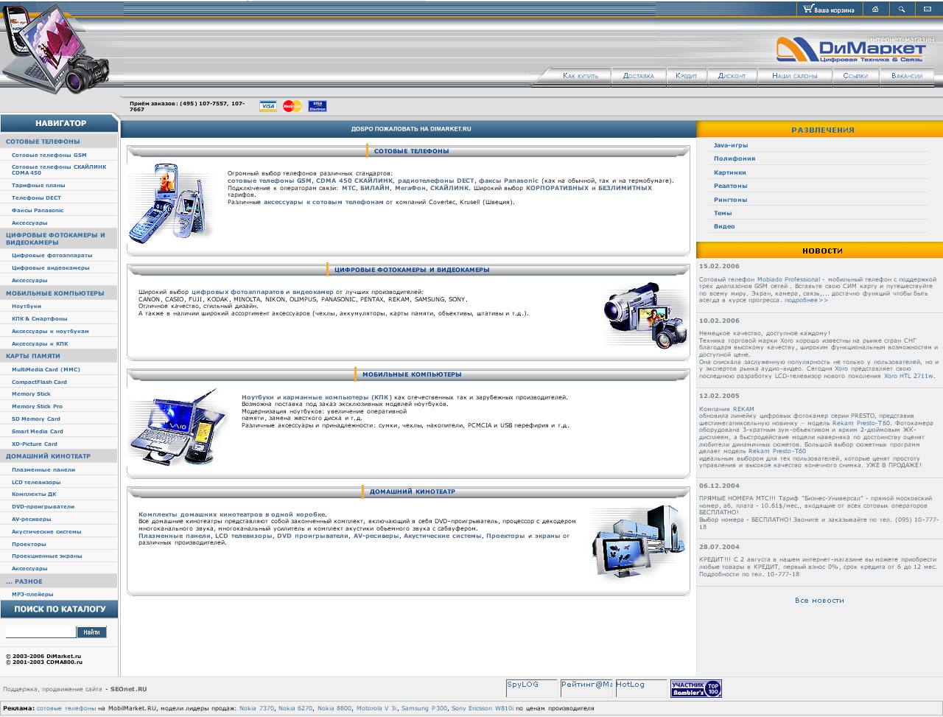The width and height of the screenshot is (943, 717).
Task: Open Темы in entertainment list
Action: (723, 213)
